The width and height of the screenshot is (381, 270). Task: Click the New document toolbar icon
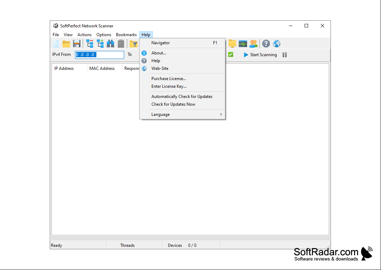pyautogui.click(x=56, y=44)
